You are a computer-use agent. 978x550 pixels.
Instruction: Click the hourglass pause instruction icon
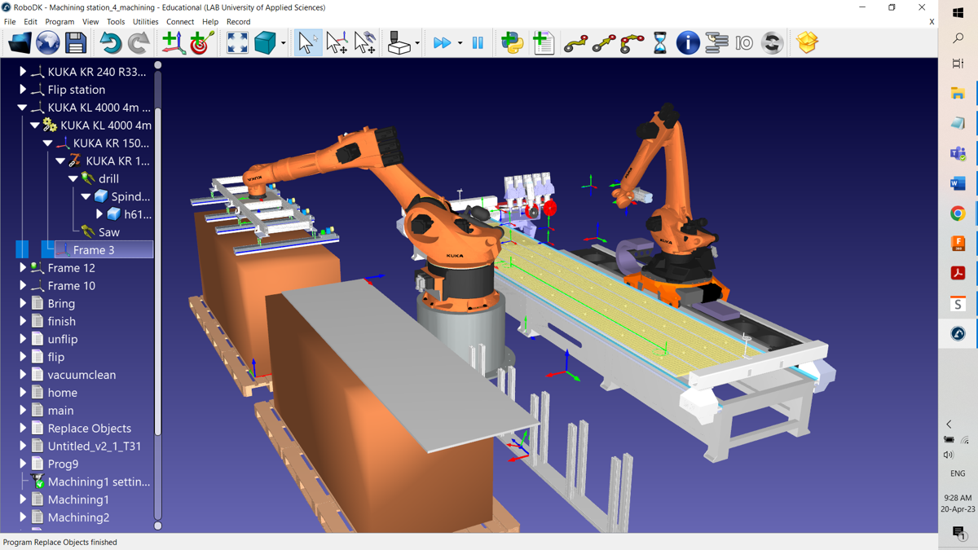coord(659,43)
